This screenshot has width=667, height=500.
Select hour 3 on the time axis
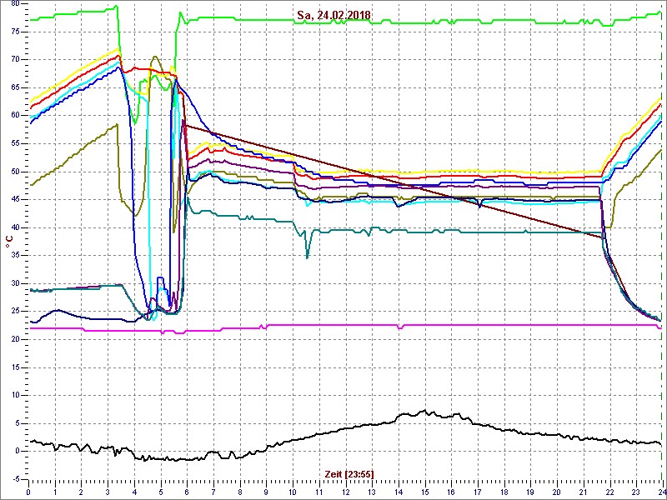[108, 492]
